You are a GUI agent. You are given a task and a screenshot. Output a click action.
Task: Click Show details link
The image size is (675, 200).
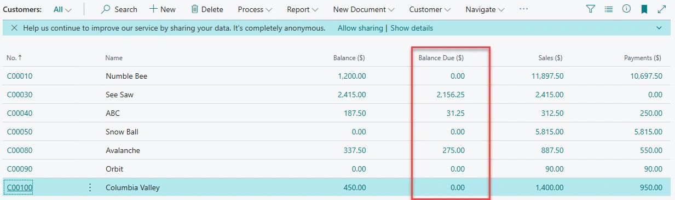pos(412,28)
